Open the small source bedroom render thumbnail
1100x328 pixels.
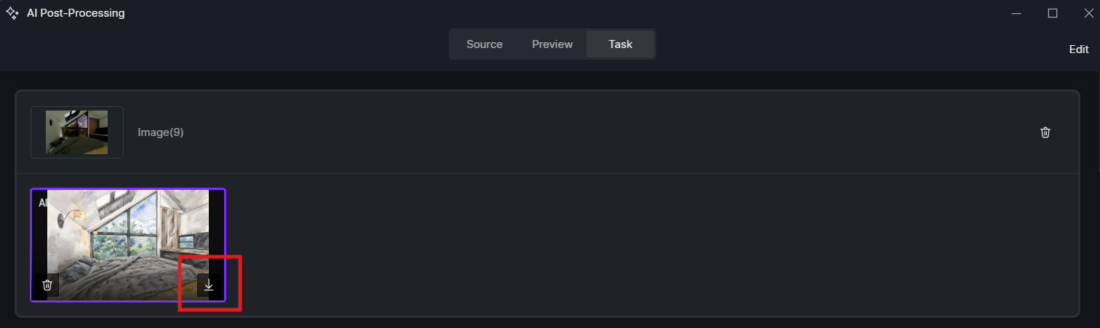pos(77,132)
